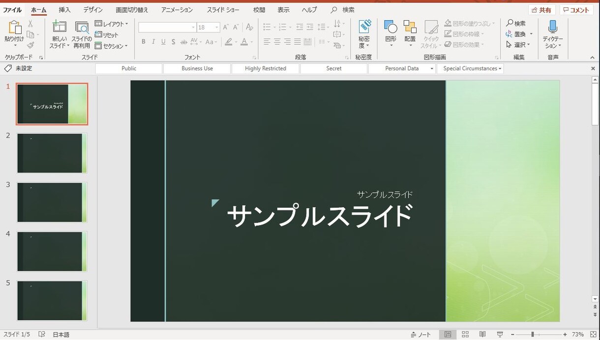
Task: Toggle Align Left paragraph button
Action: (267, 42)
